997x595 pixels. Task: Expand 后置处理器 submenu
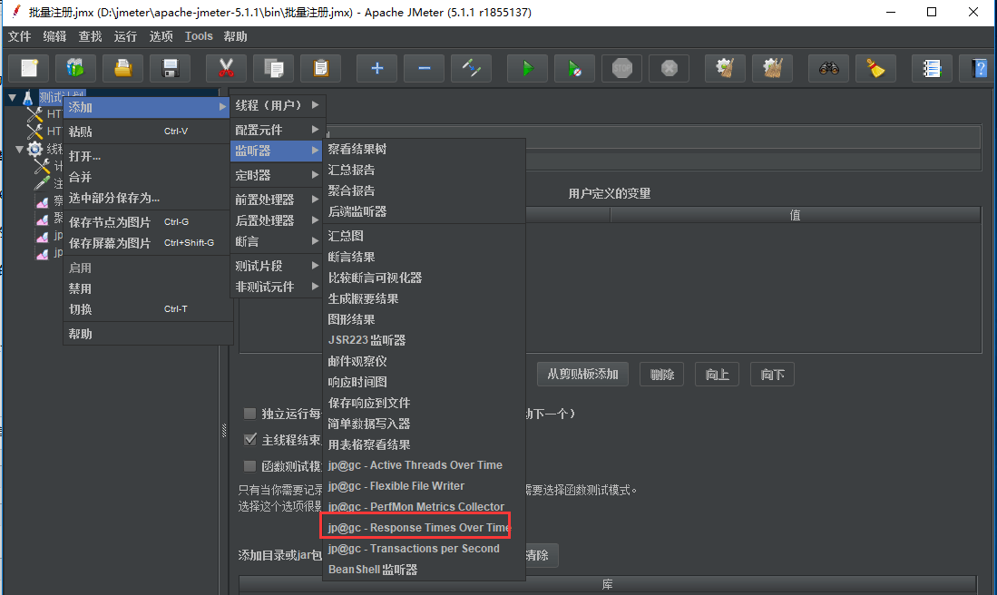278,220
